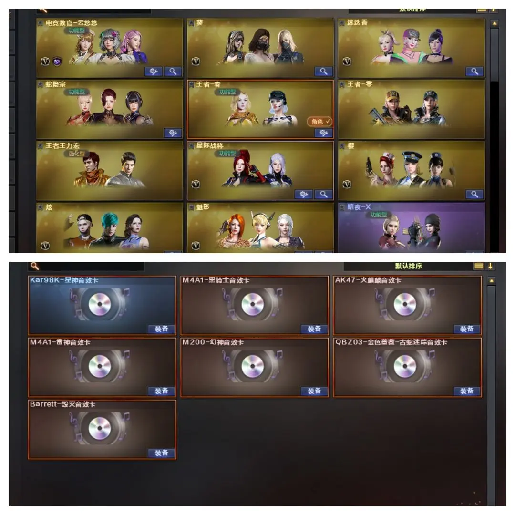
Task: Click search icon above sound card list
Action: pos(35,266)
